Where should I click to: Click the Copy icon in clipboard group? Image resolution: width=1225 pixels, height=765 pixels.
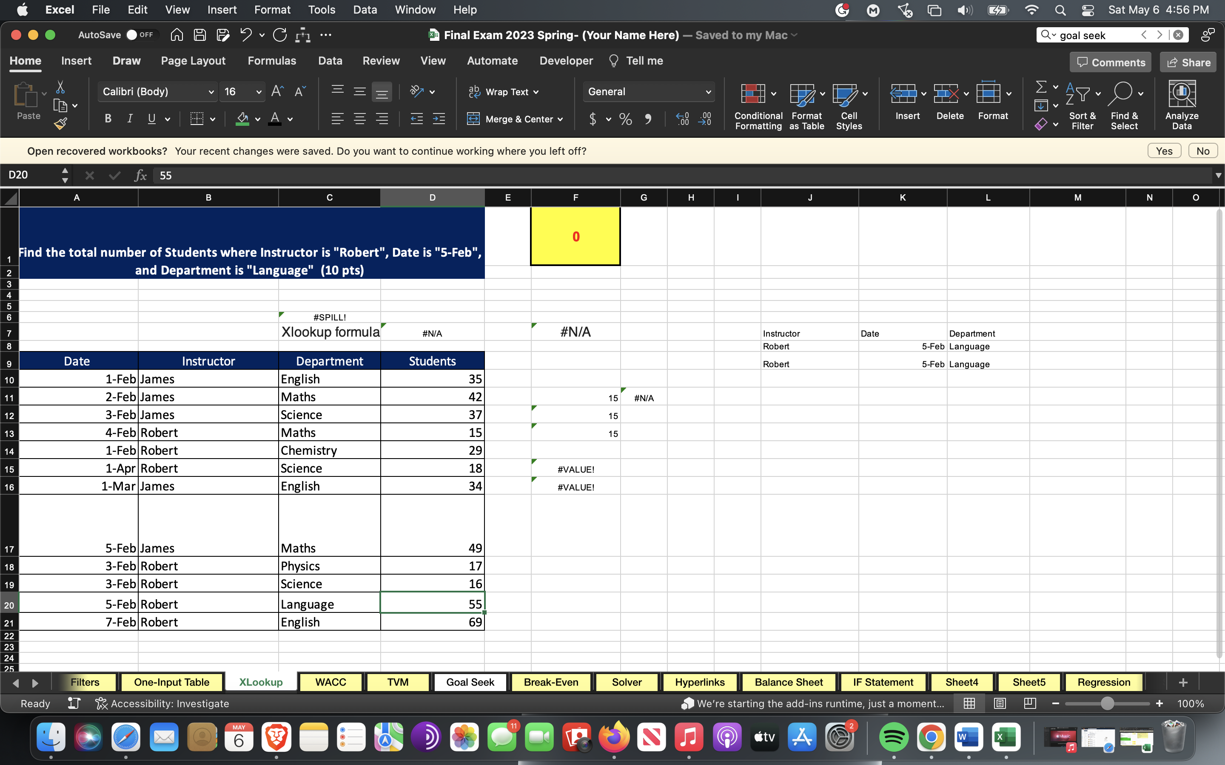click(60, 106)
